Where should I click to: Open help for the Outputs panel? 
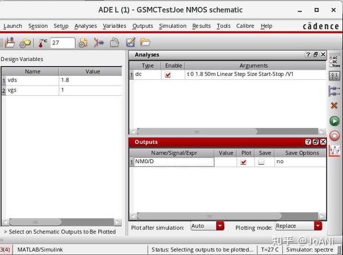(308, 142)
